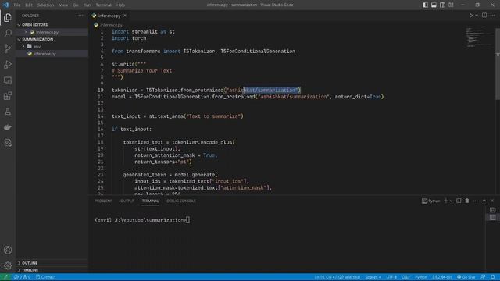Open the Search view in activity bar
The width and height of the screenshot is (500, 281).
coord(8,34)
